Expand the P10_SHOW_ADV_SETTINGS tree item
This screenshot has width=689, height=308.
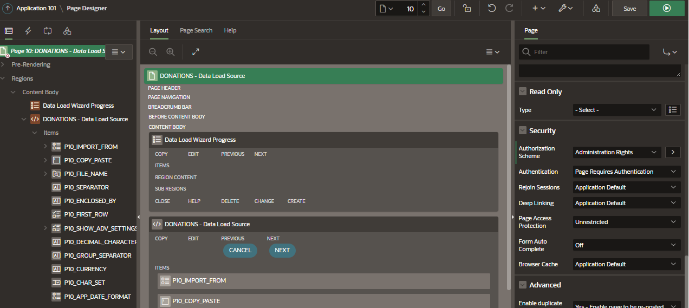click(x=45, y=228)
